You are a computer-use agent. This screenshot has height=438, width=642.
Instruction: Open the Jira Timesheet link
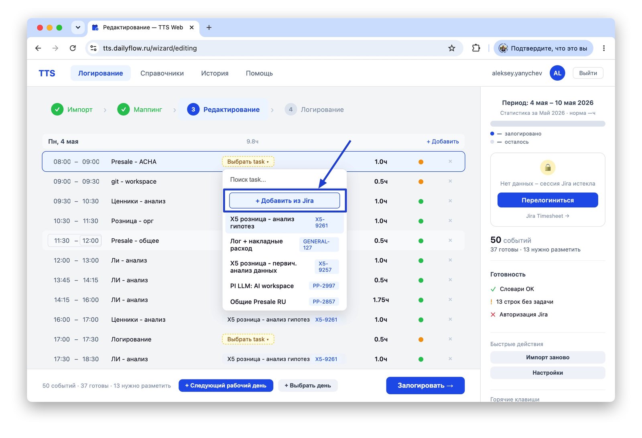[547, 216]
